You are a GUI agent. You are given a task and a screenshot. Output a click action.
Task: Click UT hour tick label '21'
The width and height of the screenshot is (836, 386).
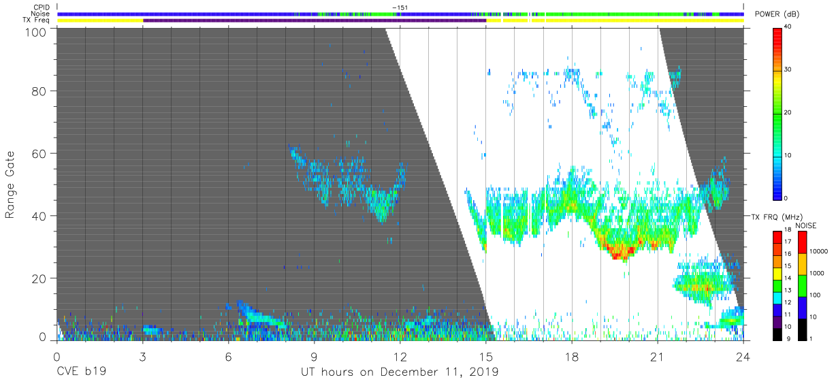tap(657, 356)
